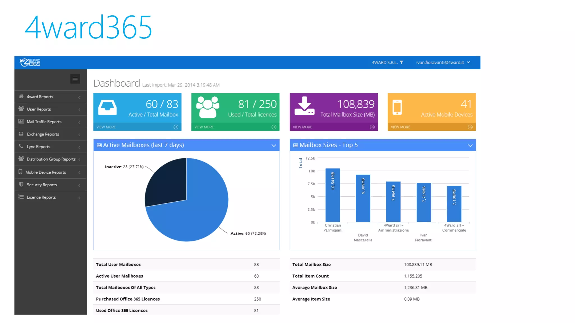Click the Christian Parmigiani bar in chart
The height and width of the screenshot is (323, 575).
pos(333,195)
